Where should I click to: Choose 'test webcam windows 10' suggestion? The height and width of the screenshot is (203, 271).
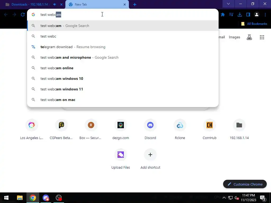point(123,79)
